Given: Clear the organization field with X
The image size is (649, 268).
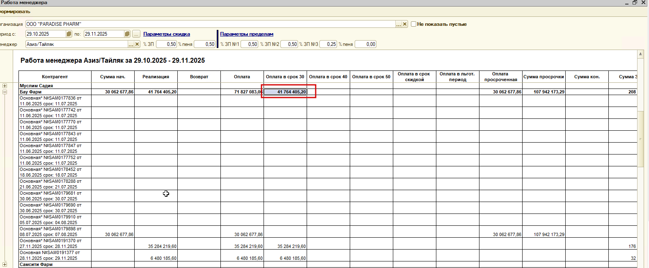Looking at the screenshot, I should (405, 24).
